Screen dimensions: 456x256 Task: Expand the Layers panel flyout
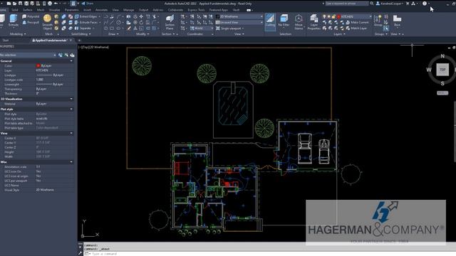pos(339,34)
